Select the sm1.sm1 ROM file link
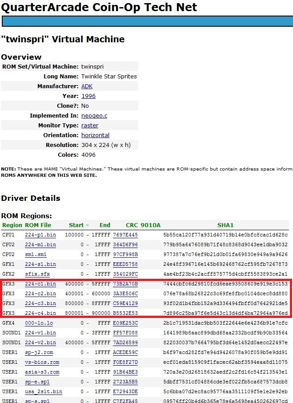 pyautogui.click(x=36, y=254)
